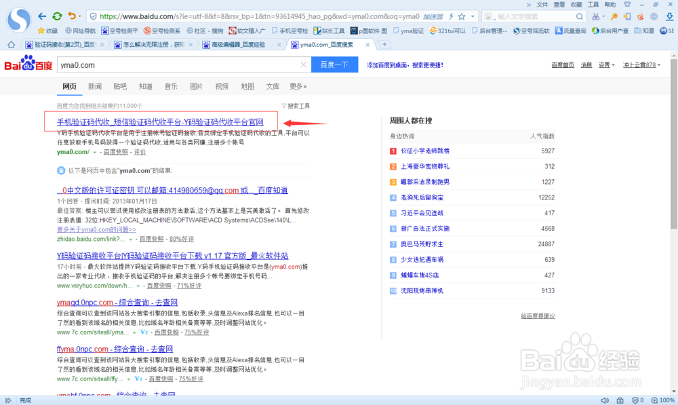The width and height of the screenshot is (678, 405).
Task: Expand the arrow beside www.veryhuo.com URL
Action: click(138, 286)
